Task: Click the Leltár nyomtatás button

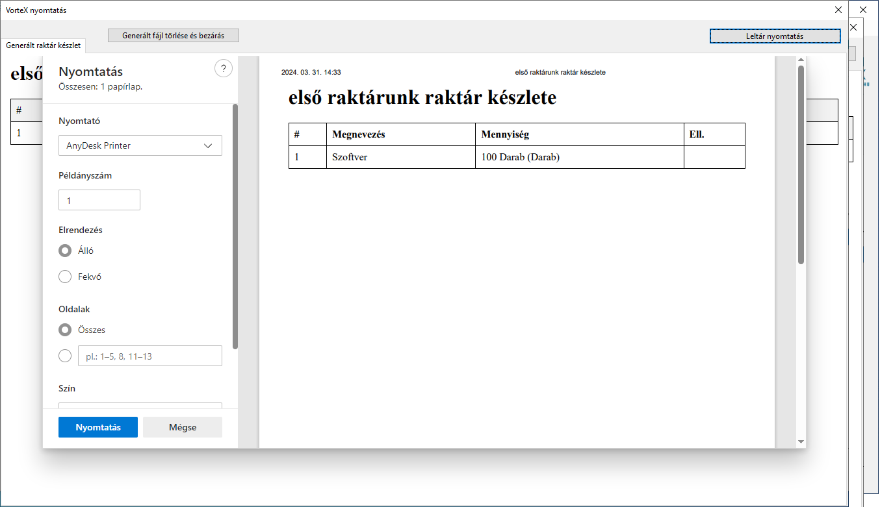Action: click(774, 36)
